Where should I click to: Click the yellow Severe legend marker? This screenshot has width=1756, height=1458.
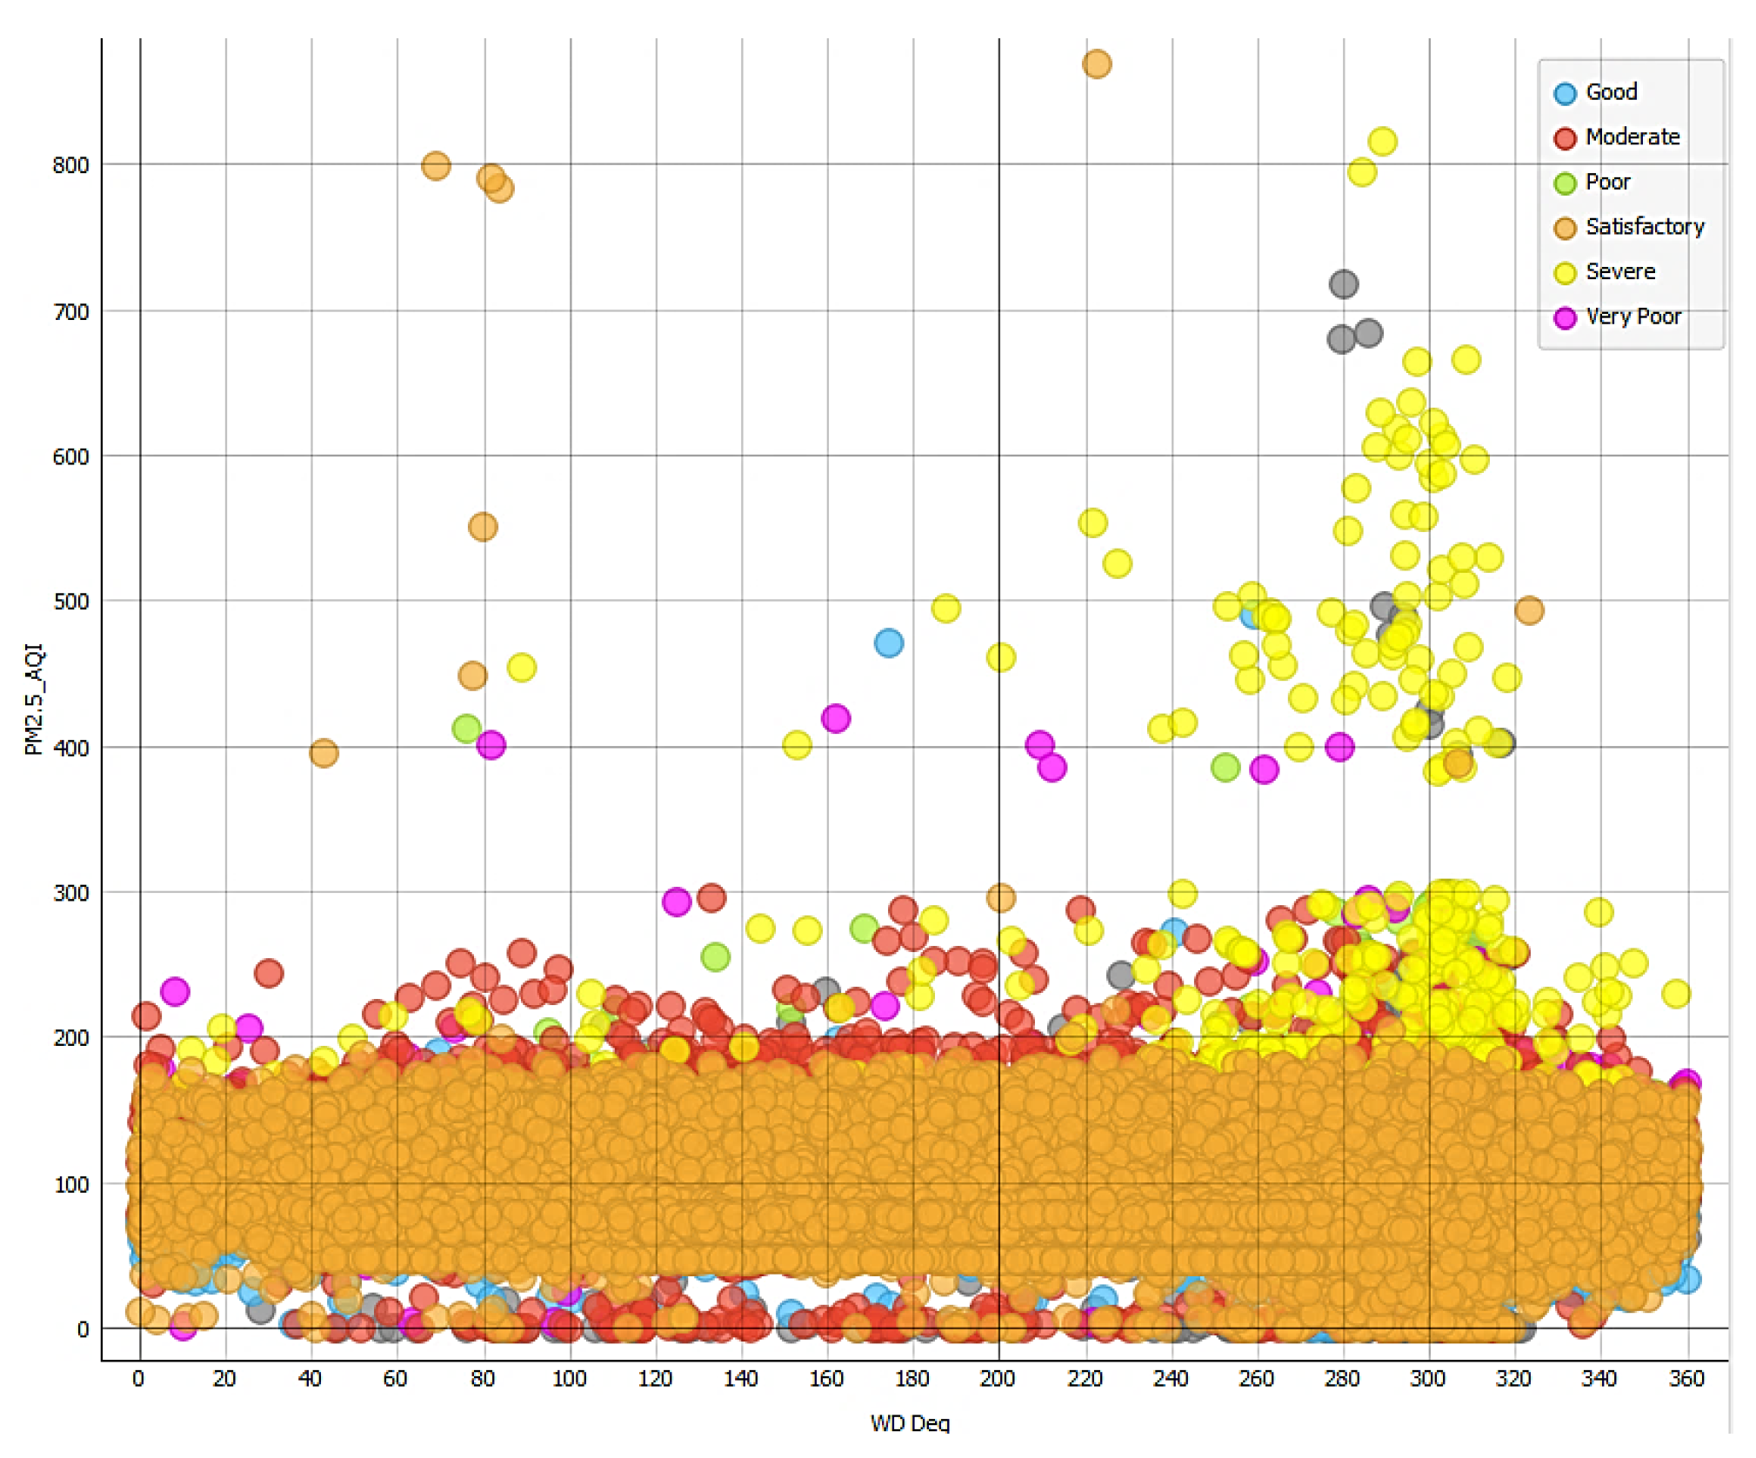(x=1564, y=273)
